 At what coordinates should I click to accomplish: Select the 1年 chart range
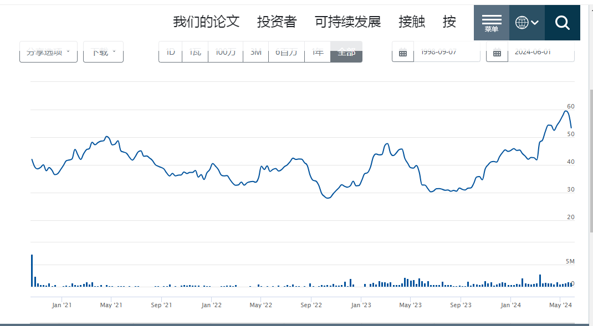tap(318, 52)
